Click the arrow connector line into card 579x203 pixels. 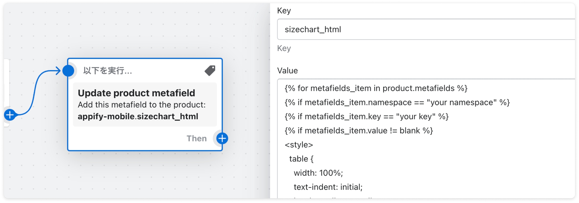[x=35, y=90]
